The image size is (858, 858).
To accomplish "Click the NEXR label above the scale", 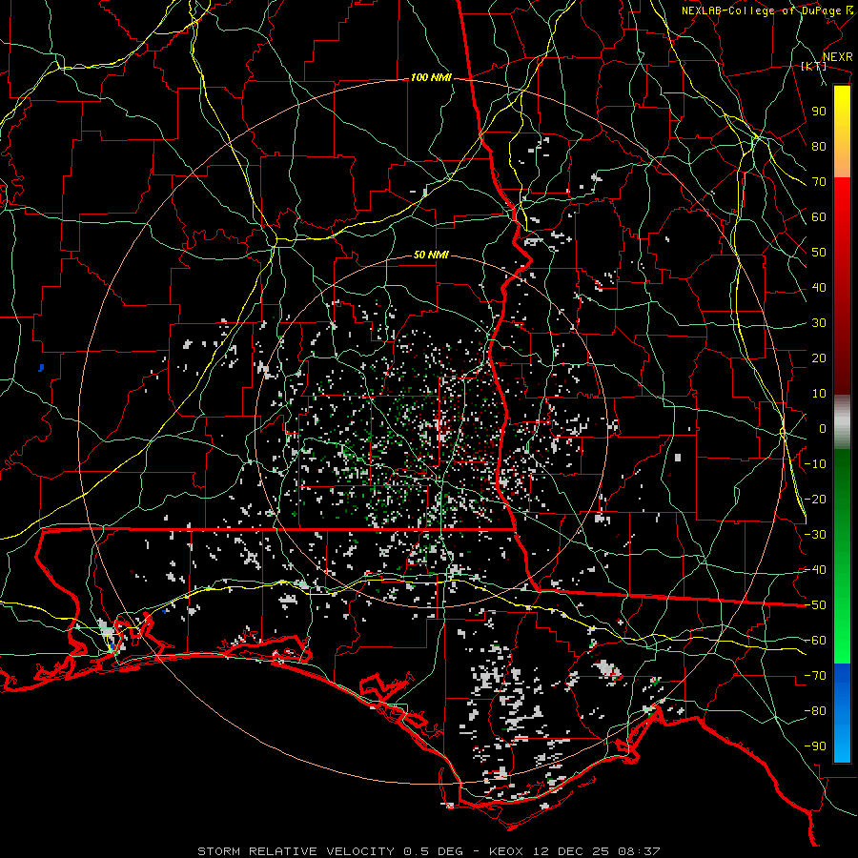I will tap(837, 57).
